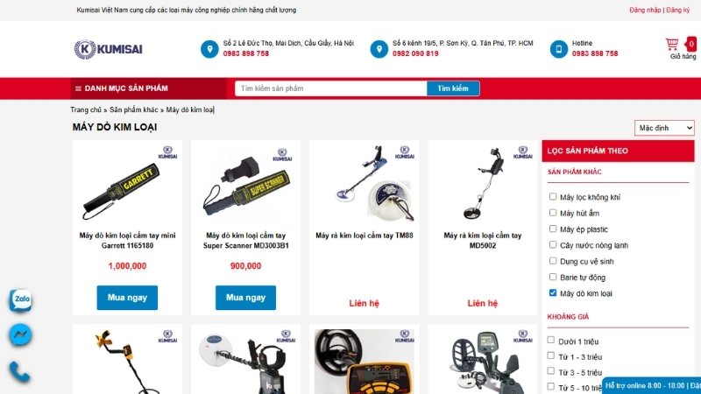Click Mua ngay for Garrett 1165180

coord(127,298)
